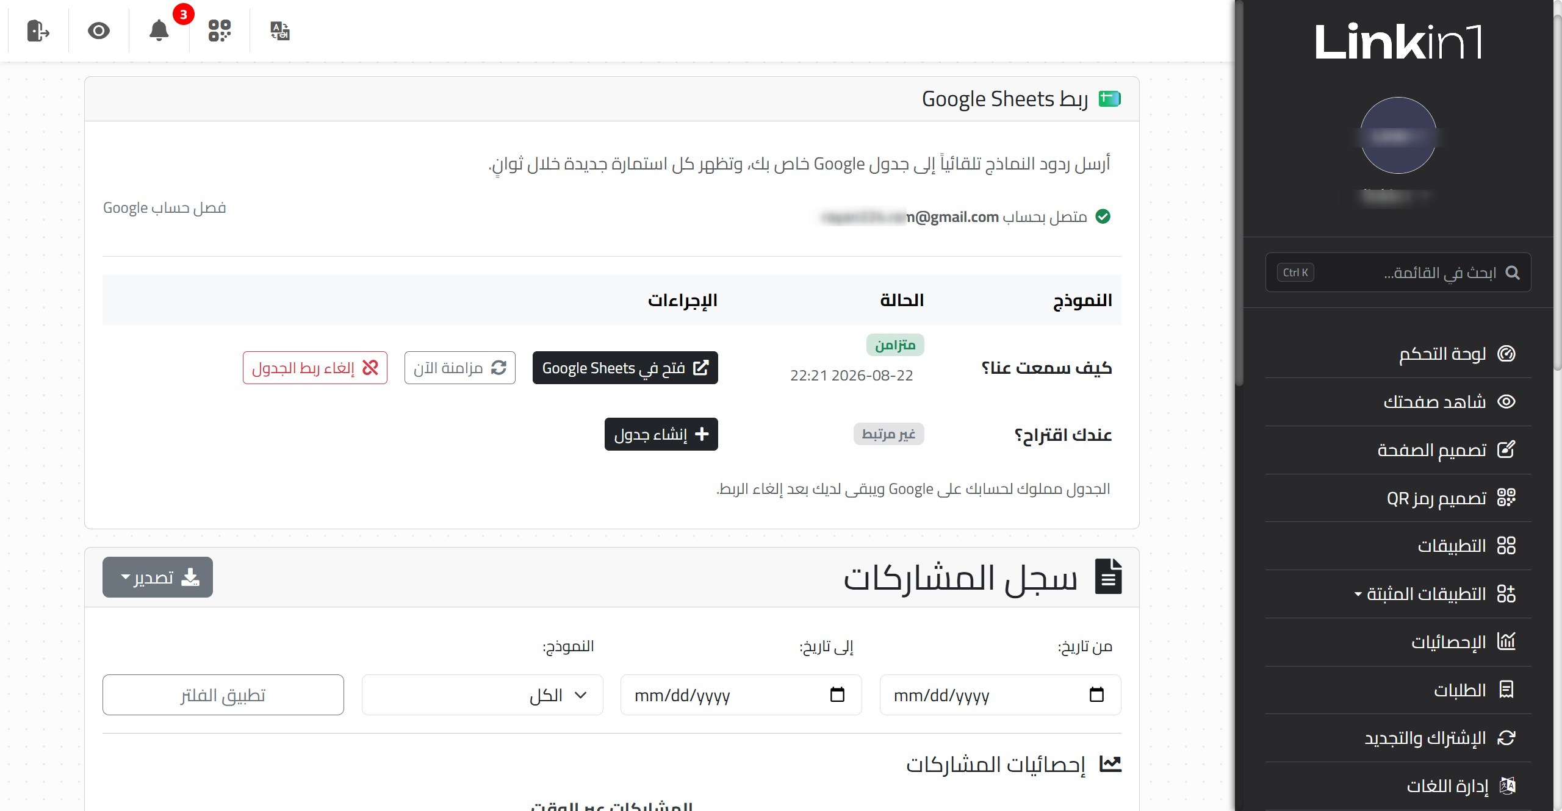
Task: Click فصل حساب Google link
Action: click(165, 208)
